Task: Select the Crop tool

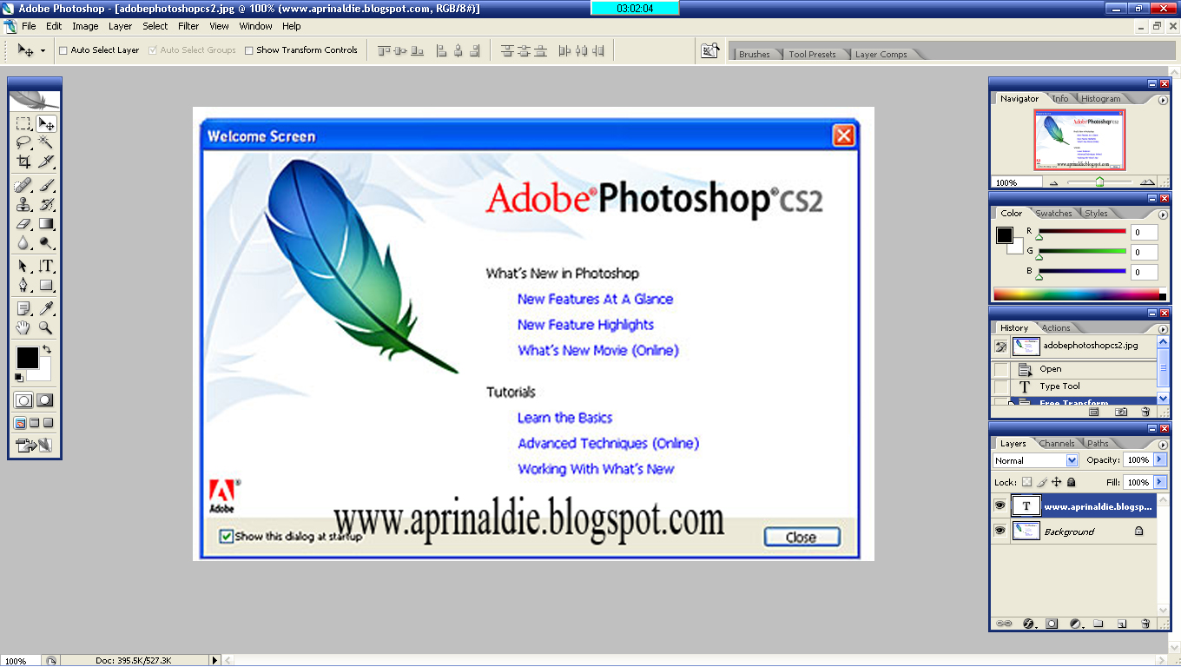Action: click(22, 162)
